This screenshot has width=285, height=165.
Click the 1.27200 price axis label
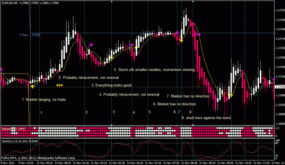click(x=280, y=58)
